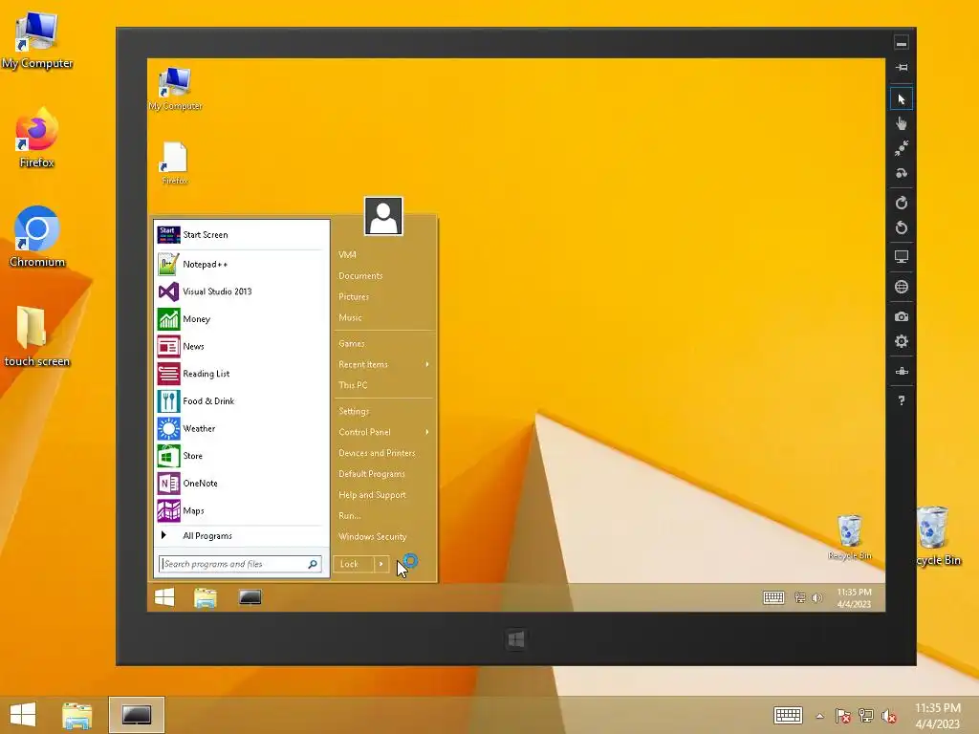The height and width of the screenshot is (734, 979).
Task: Open the Food & Drink app
Action: [241, 401]
